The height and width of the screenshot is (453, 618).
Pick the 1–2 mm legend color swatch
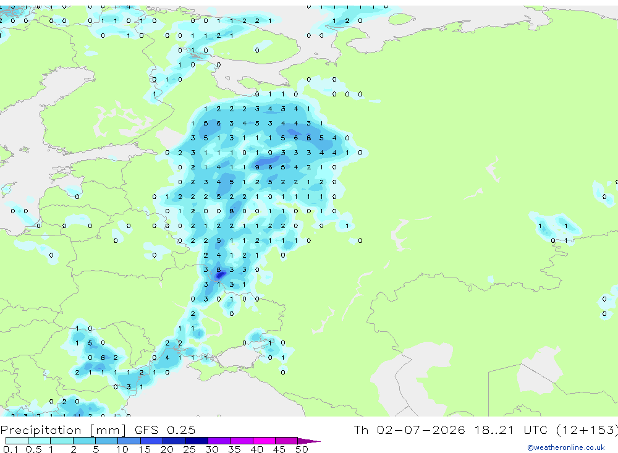click(x=62, y=441)
